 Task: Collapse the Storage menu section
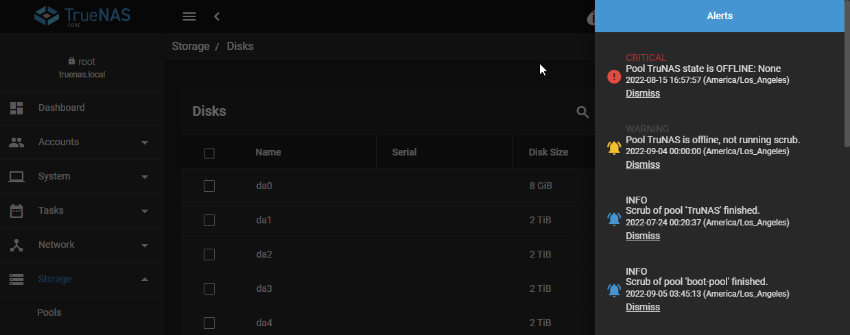point(145,279)
